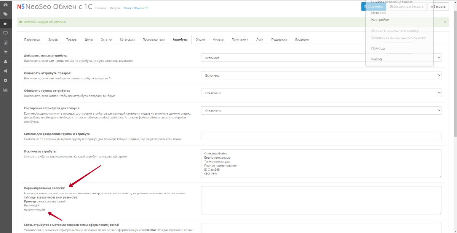
Task: Expand the 'Обновлять группы аттрибутов' select
Action: click(321, 93)
